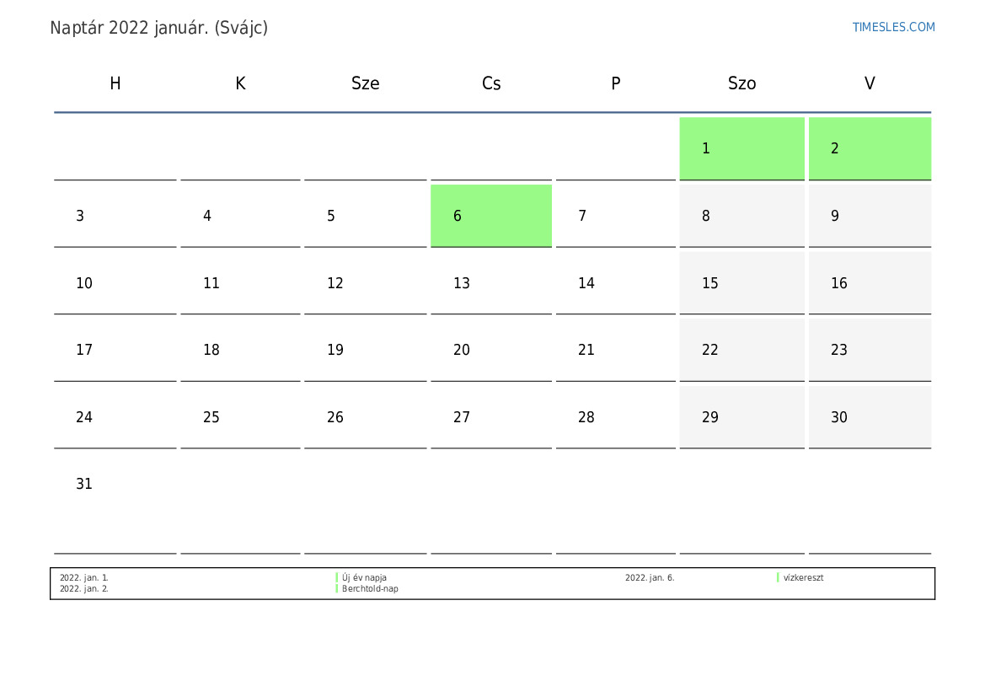This screenshot has height=697, width=985.
Task: Click the calendar title Naptár 2022 január
Action: click(158, 28)
